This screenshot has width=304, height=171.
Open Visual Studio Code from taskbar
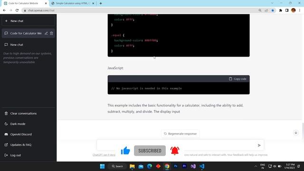202,166
